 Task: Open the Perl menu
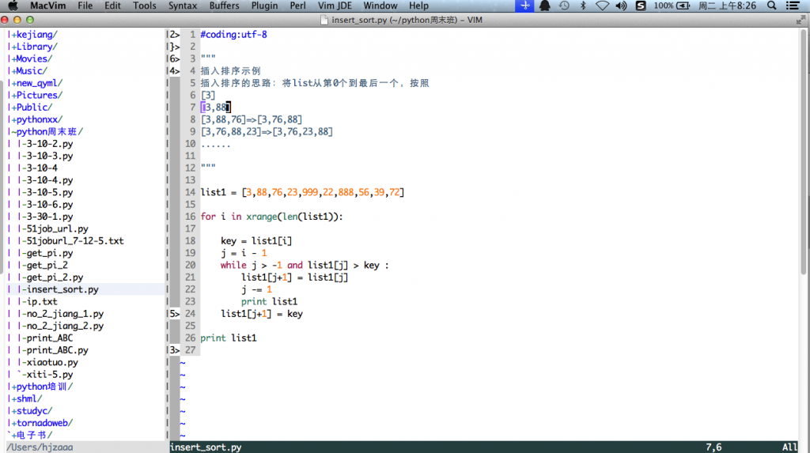(297, 6)
